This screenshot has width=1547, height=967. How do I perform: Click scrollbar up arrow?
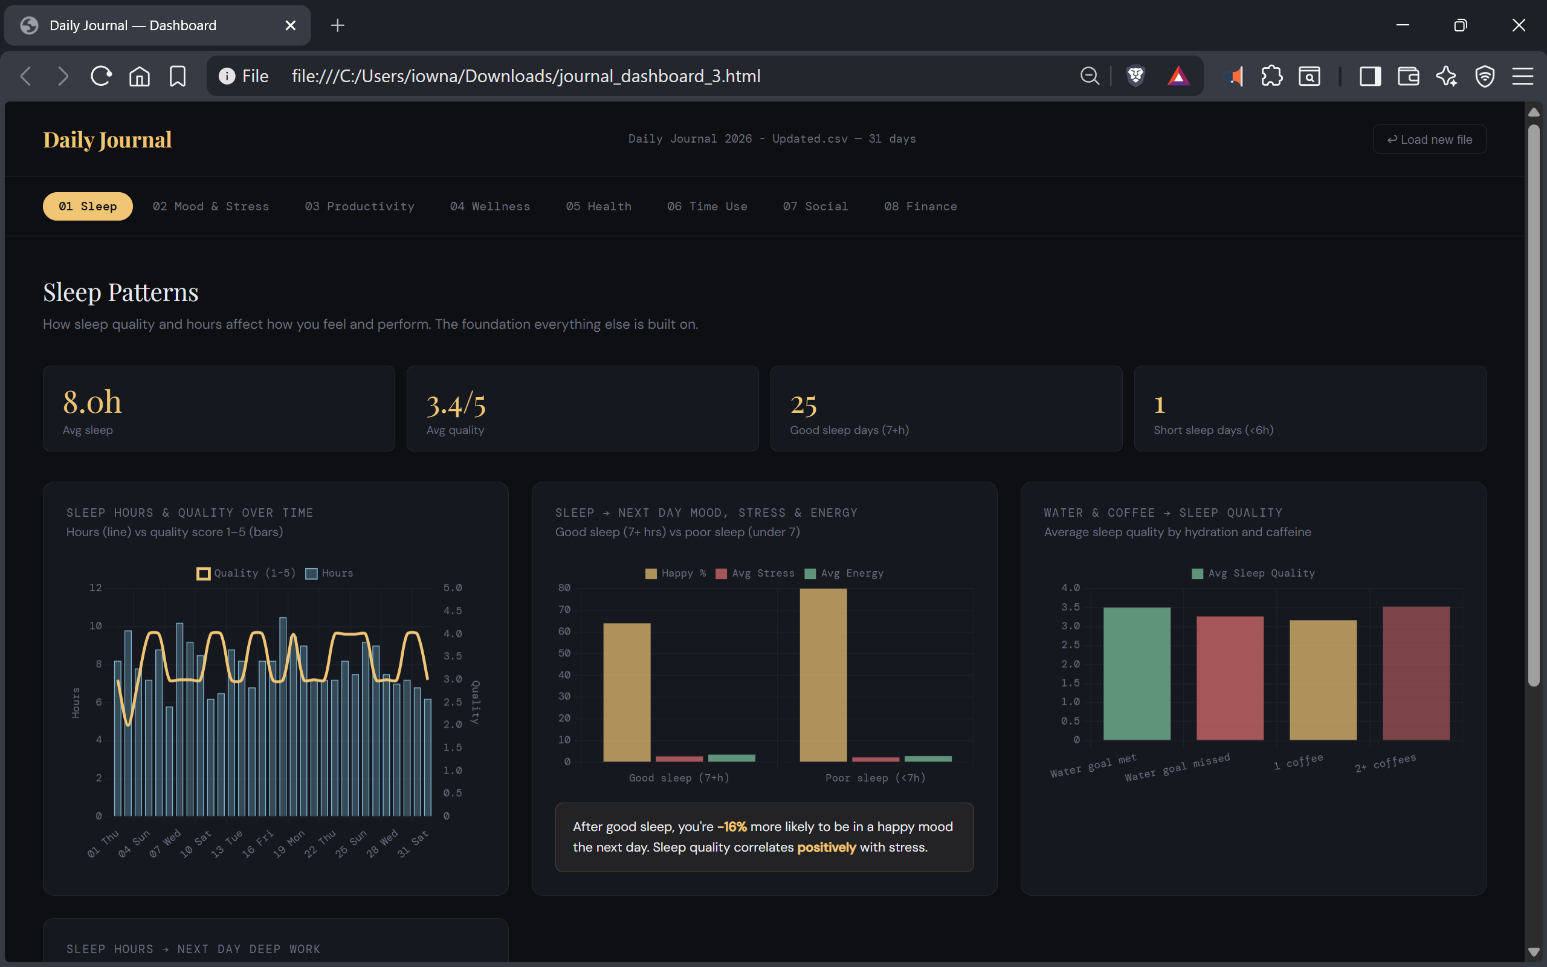(x=1534, y=112)
